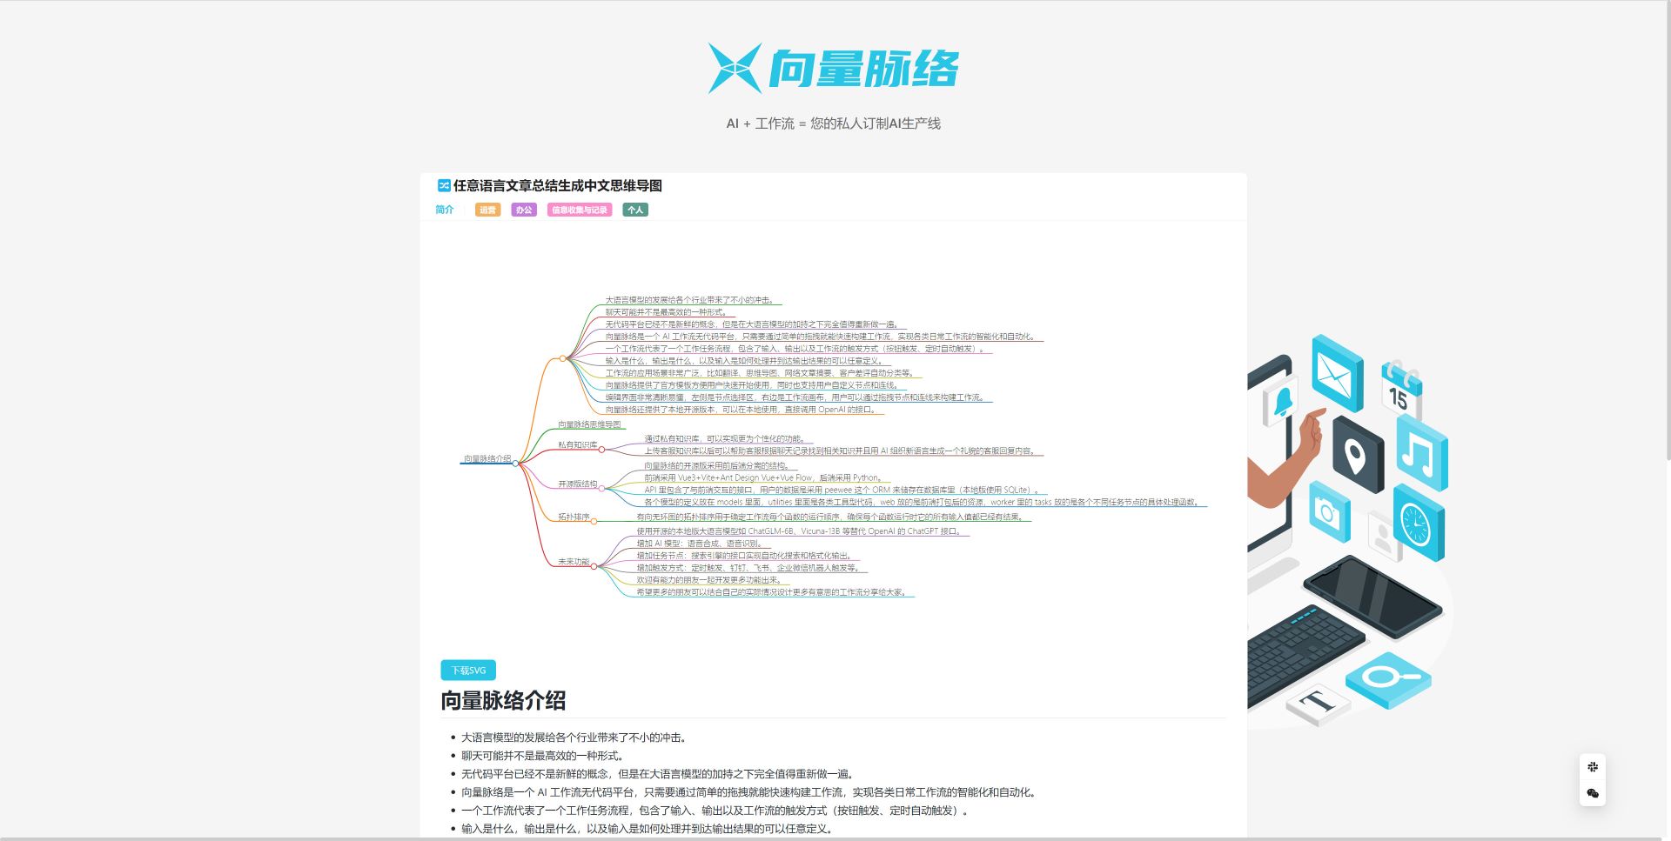1671x841 pixels.
Task: Click the mind map leaf starting 向量脉络还提供了本地开源版本
Action: click(740, 410)
